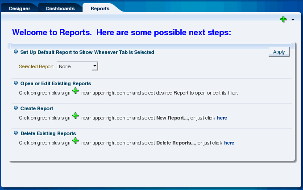Viewport: 303px width, 190px height.
Task: Switch to the Designer tab
Action: tap(20, 8)
